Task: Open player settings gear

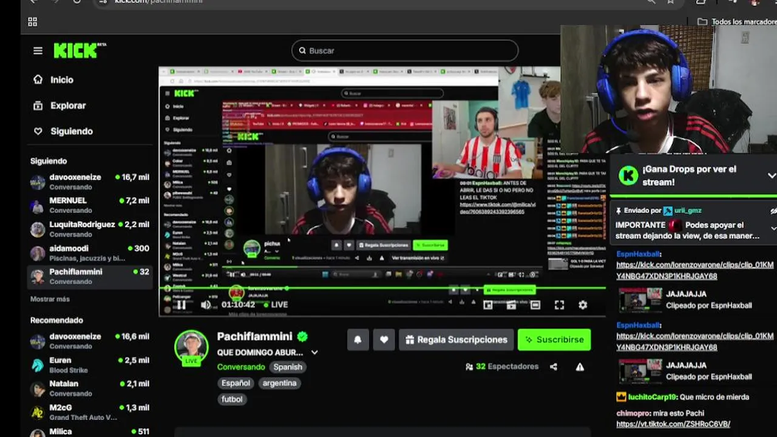Action: click(583, 305)
